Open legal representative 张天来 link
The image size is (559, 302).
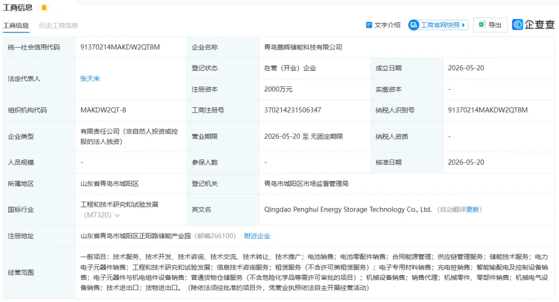(x=90, y=78)
